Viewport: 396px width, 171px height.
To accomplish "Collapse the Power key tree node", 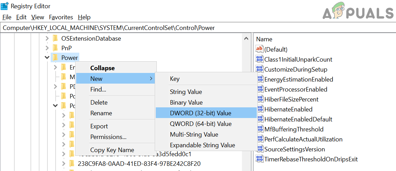I will pyautogui.click(x=47, y=57).
